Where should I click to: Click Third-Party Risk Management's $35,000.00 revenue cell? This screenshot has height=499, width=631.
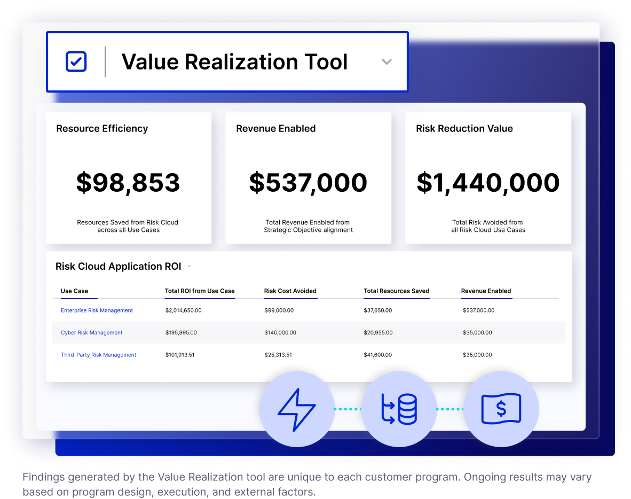pos(477,355)
